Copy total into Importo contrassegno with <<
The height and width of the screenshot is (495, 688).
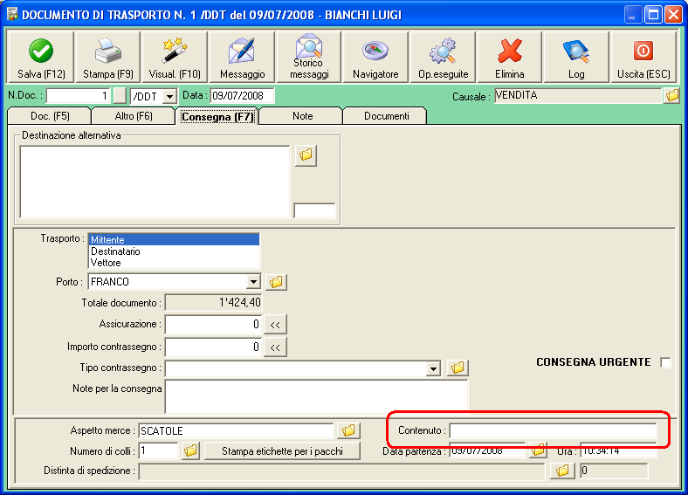point(275,347)
